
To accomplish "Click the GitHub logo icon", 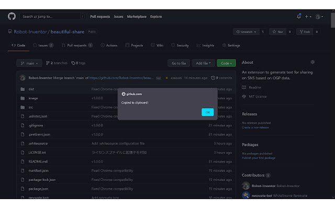I will (x=12, y=16).
